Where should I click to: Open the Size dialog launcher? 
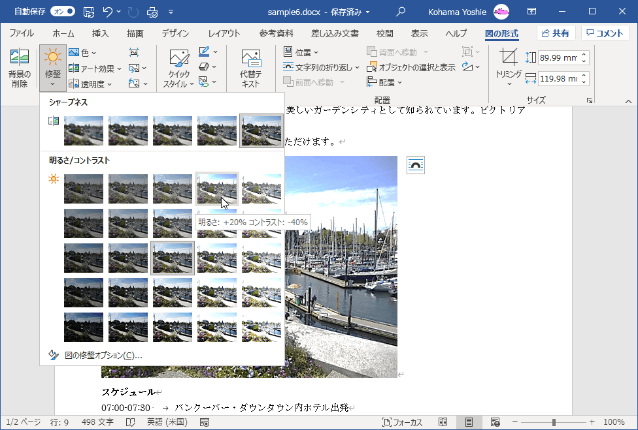point(590,100)
